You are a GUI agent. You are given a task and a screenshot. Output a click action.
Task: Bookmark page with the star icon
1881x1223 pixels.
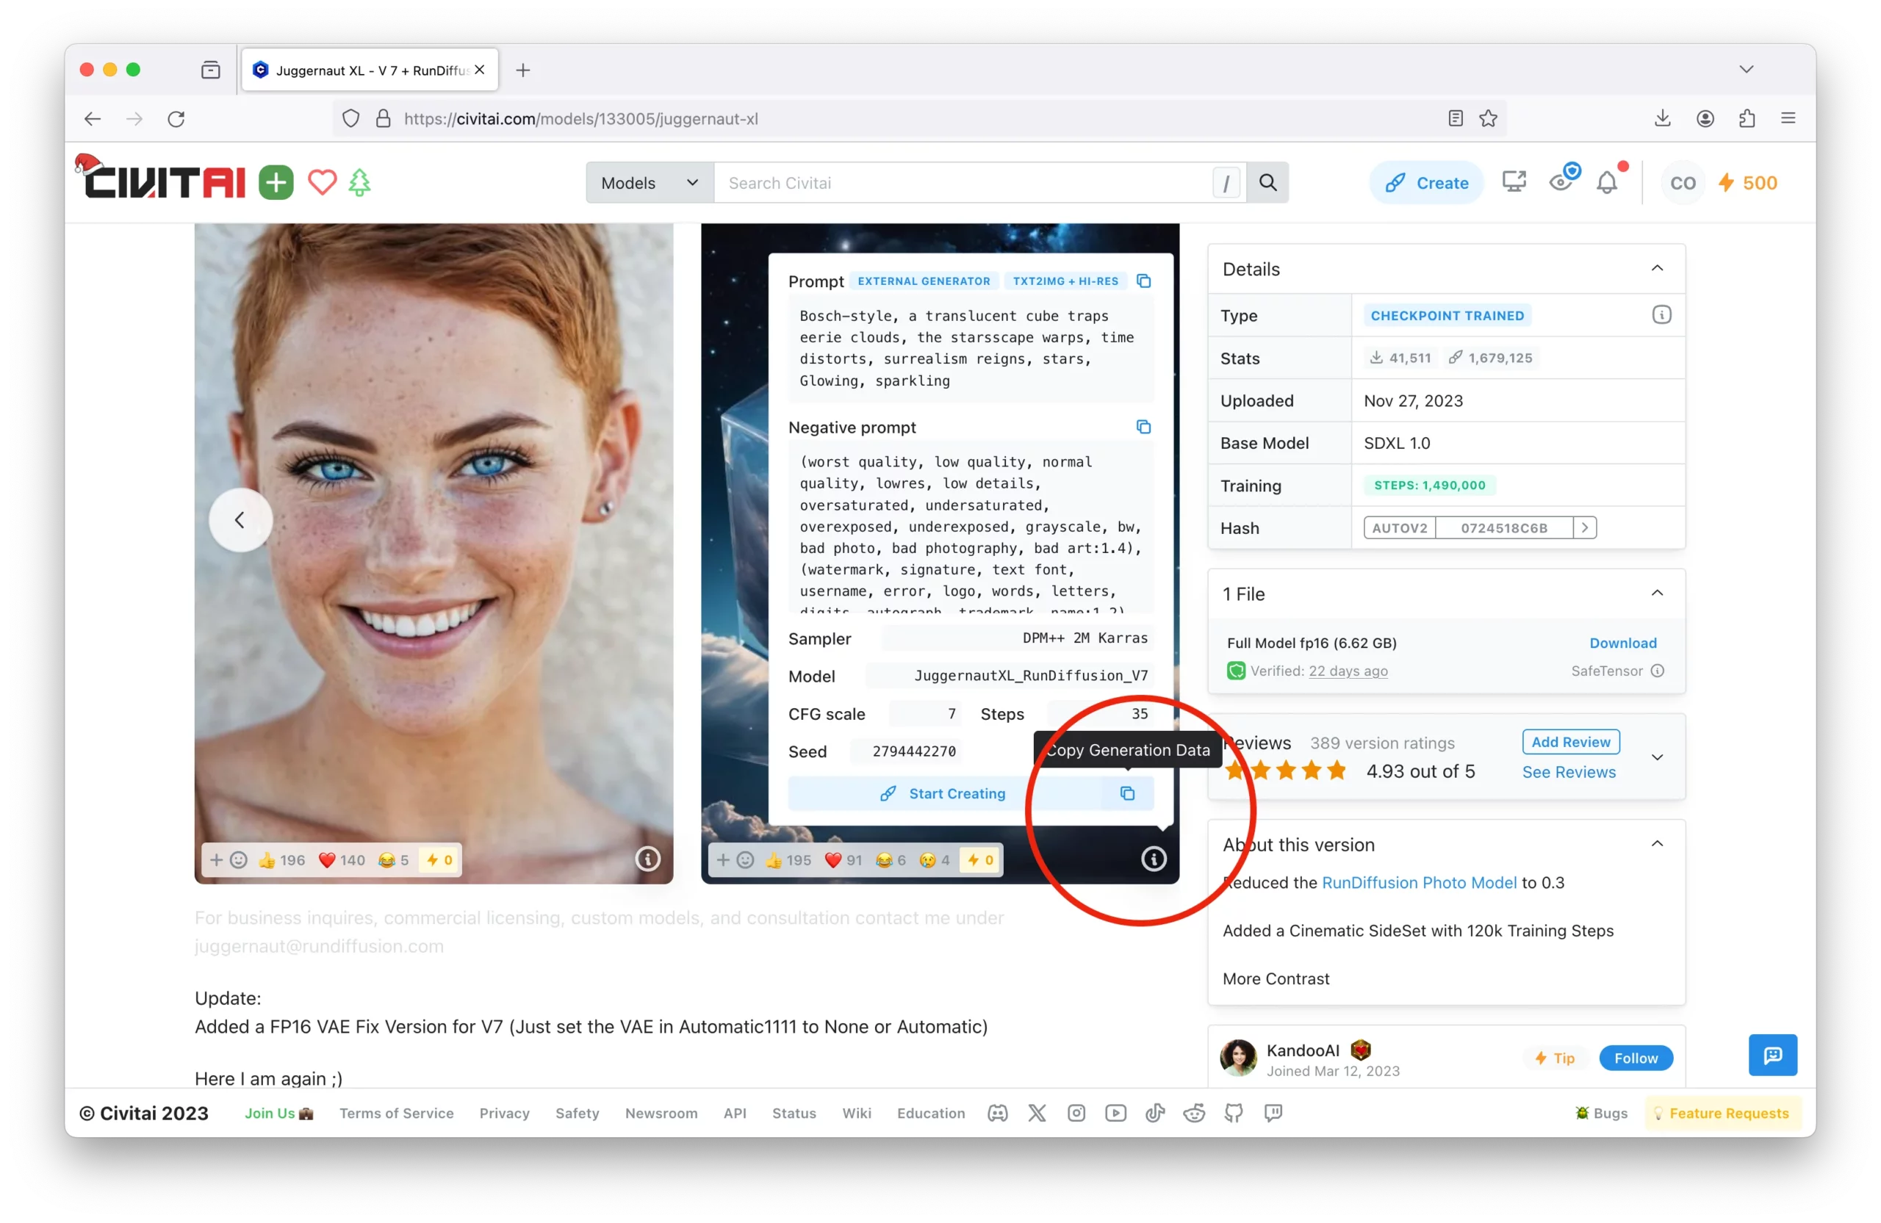[1488, 118]
